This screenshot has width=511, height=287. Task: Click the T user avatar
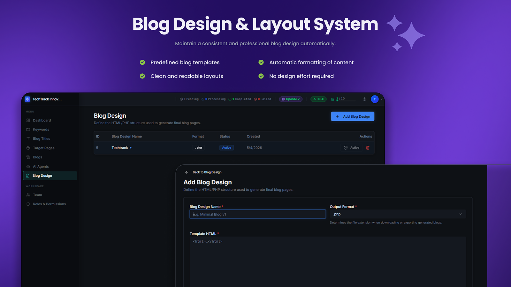click(x=375, y=99)
